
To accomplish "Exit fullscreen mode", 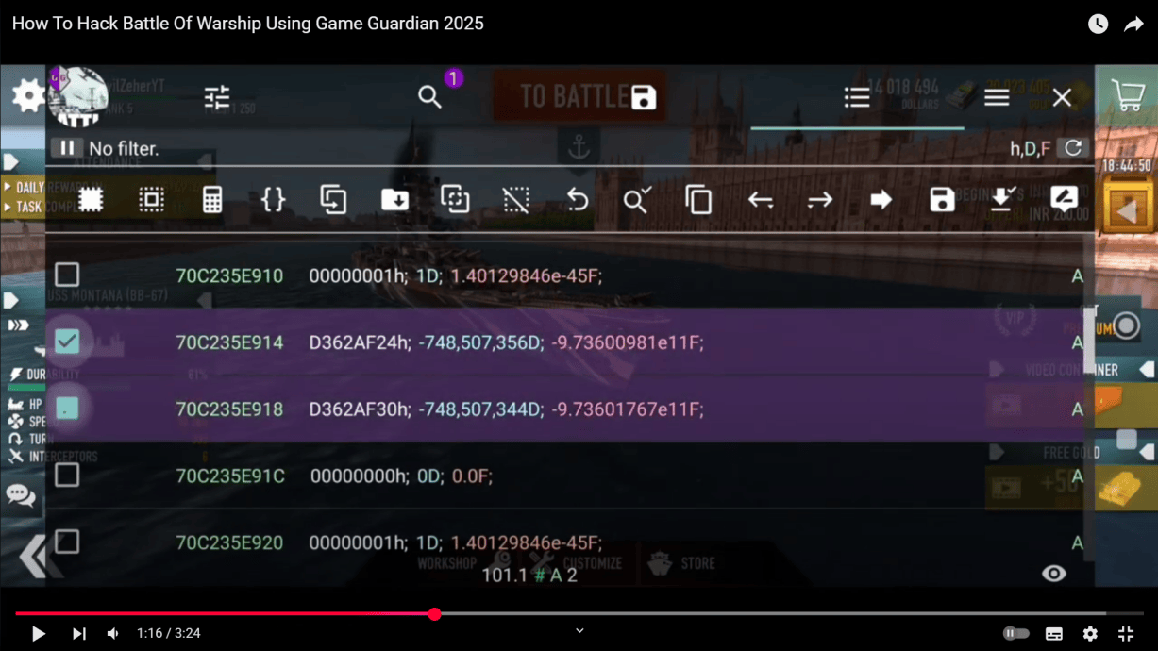I will [1126, 634].
